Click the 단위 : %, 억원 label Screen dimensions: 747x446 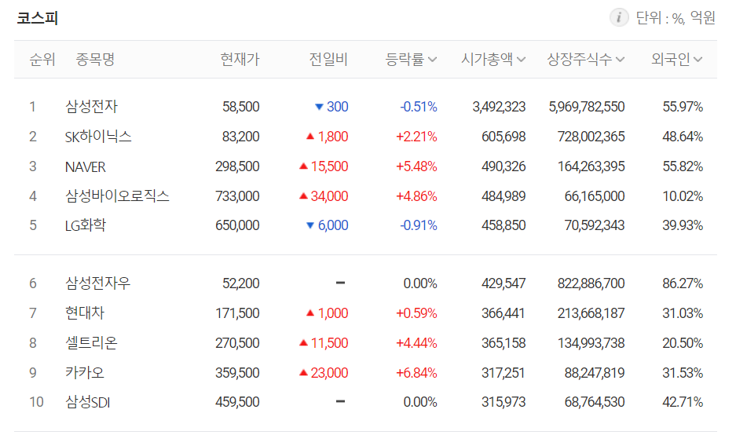(x=676, y=18)
